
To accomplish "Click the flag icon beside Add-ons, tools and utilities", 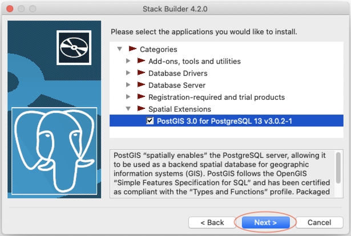I will click(x=141, y=60).
